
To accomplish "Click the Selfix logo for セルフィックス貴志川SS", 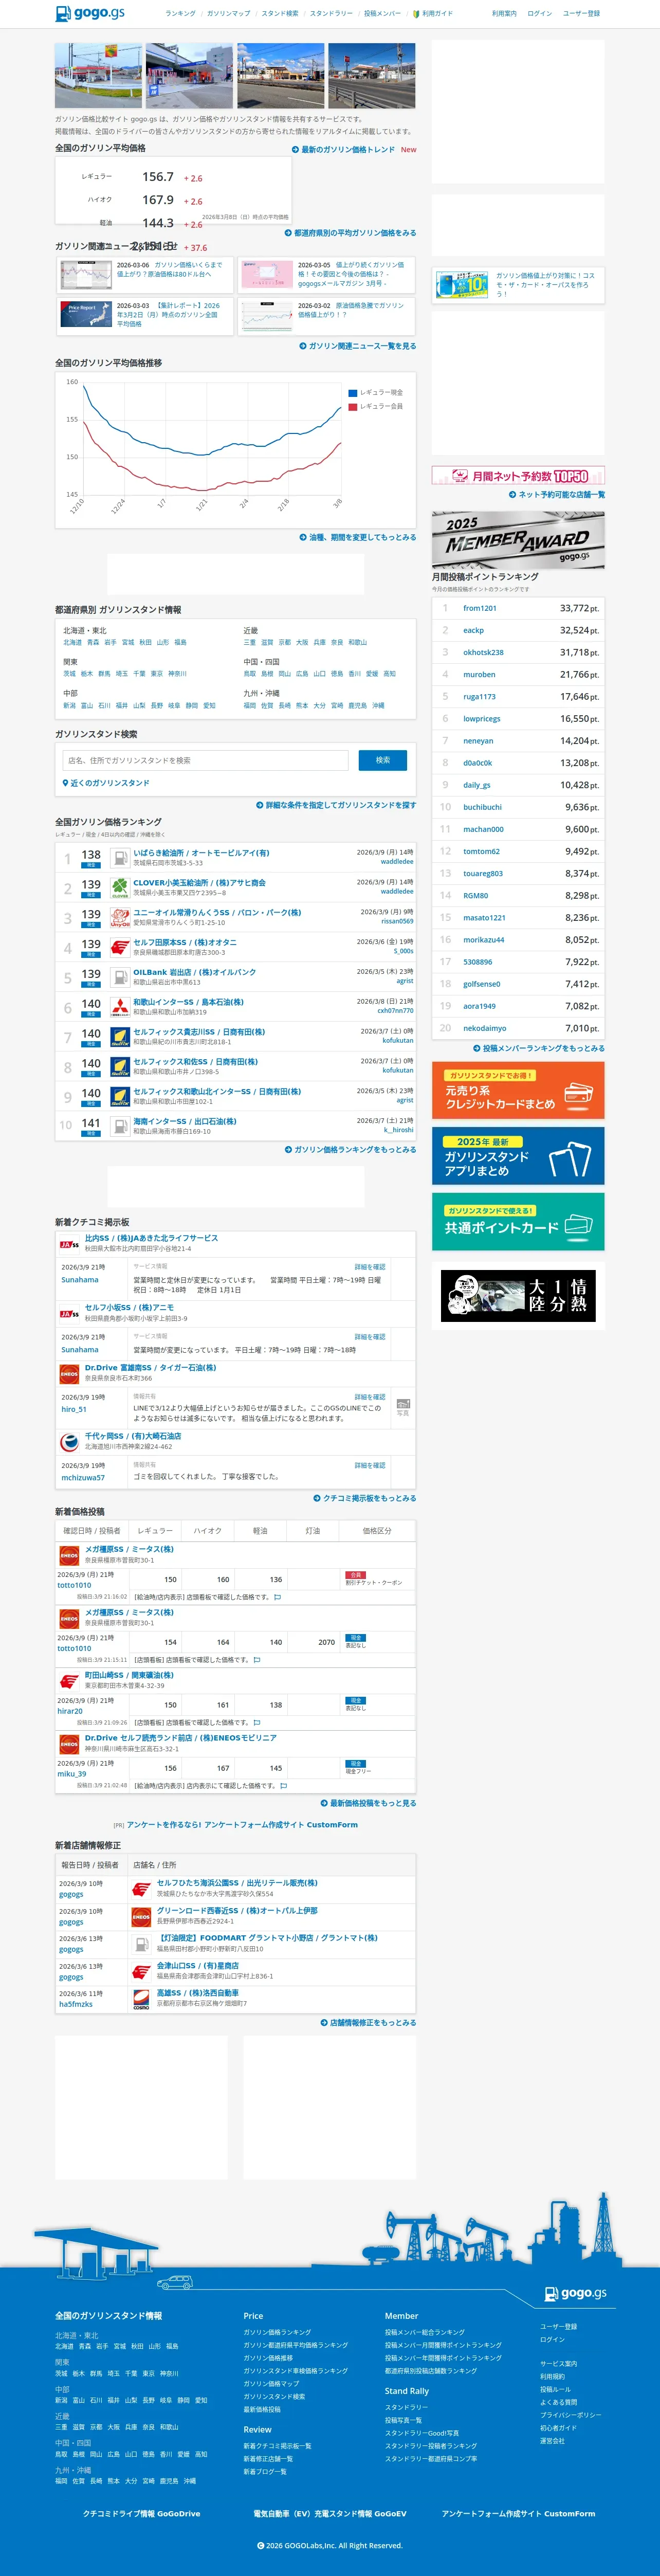I will (120, 1038).
